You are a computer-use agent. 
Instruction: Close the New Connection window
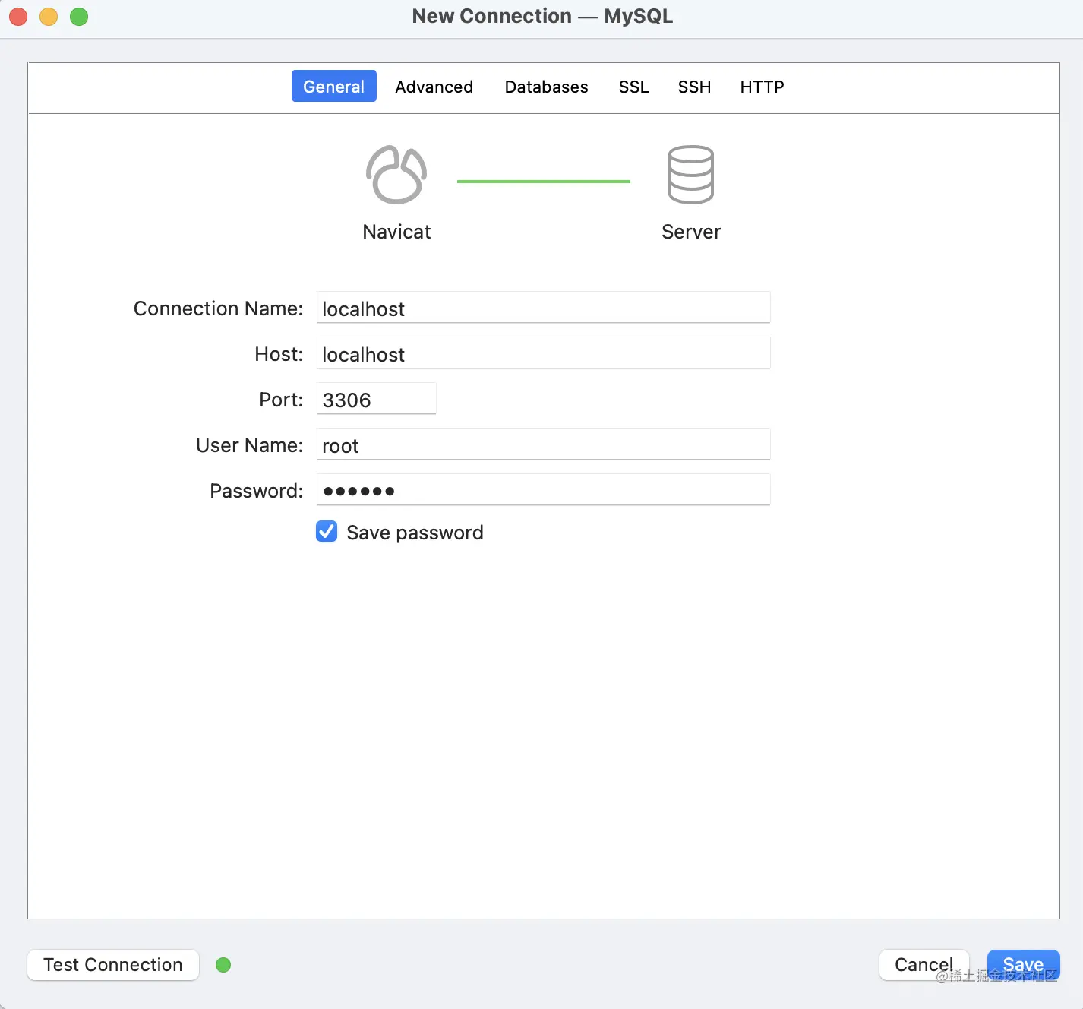pyautogui.click(x=18, y=17)
